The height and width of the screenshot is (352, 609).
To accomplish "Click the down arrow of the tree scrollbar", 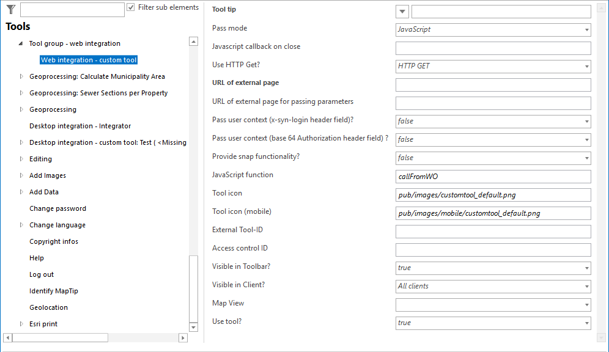I will (193, 326).
